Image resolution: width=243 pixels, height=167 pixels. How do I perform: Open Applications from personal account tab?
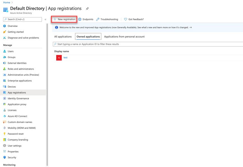tap(124, 37)
